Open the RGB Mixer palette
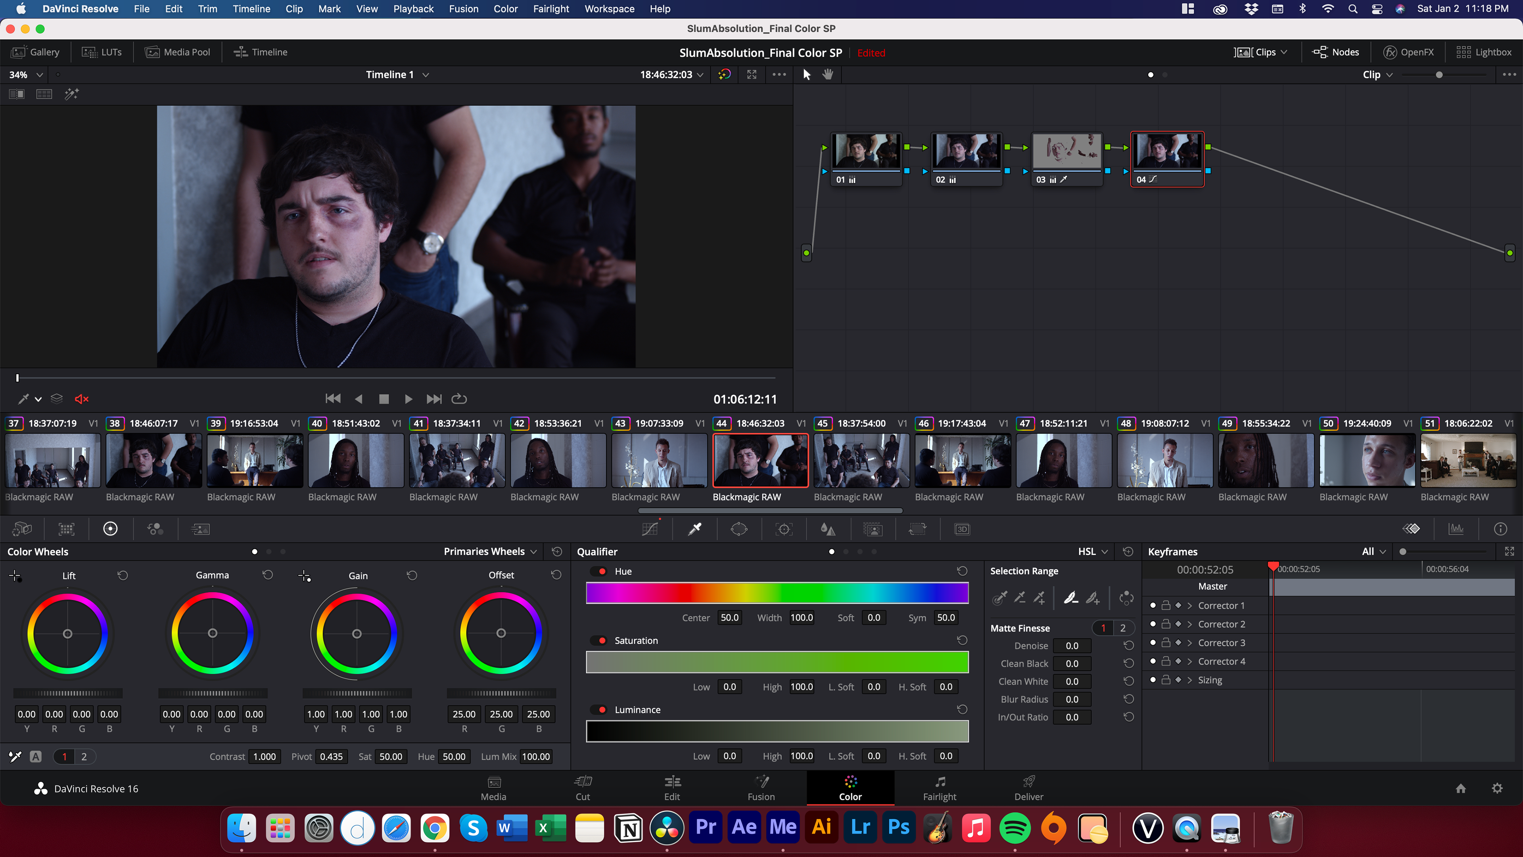The height and width of the screenshot is (857, 1523). click(x=155, y=529)
